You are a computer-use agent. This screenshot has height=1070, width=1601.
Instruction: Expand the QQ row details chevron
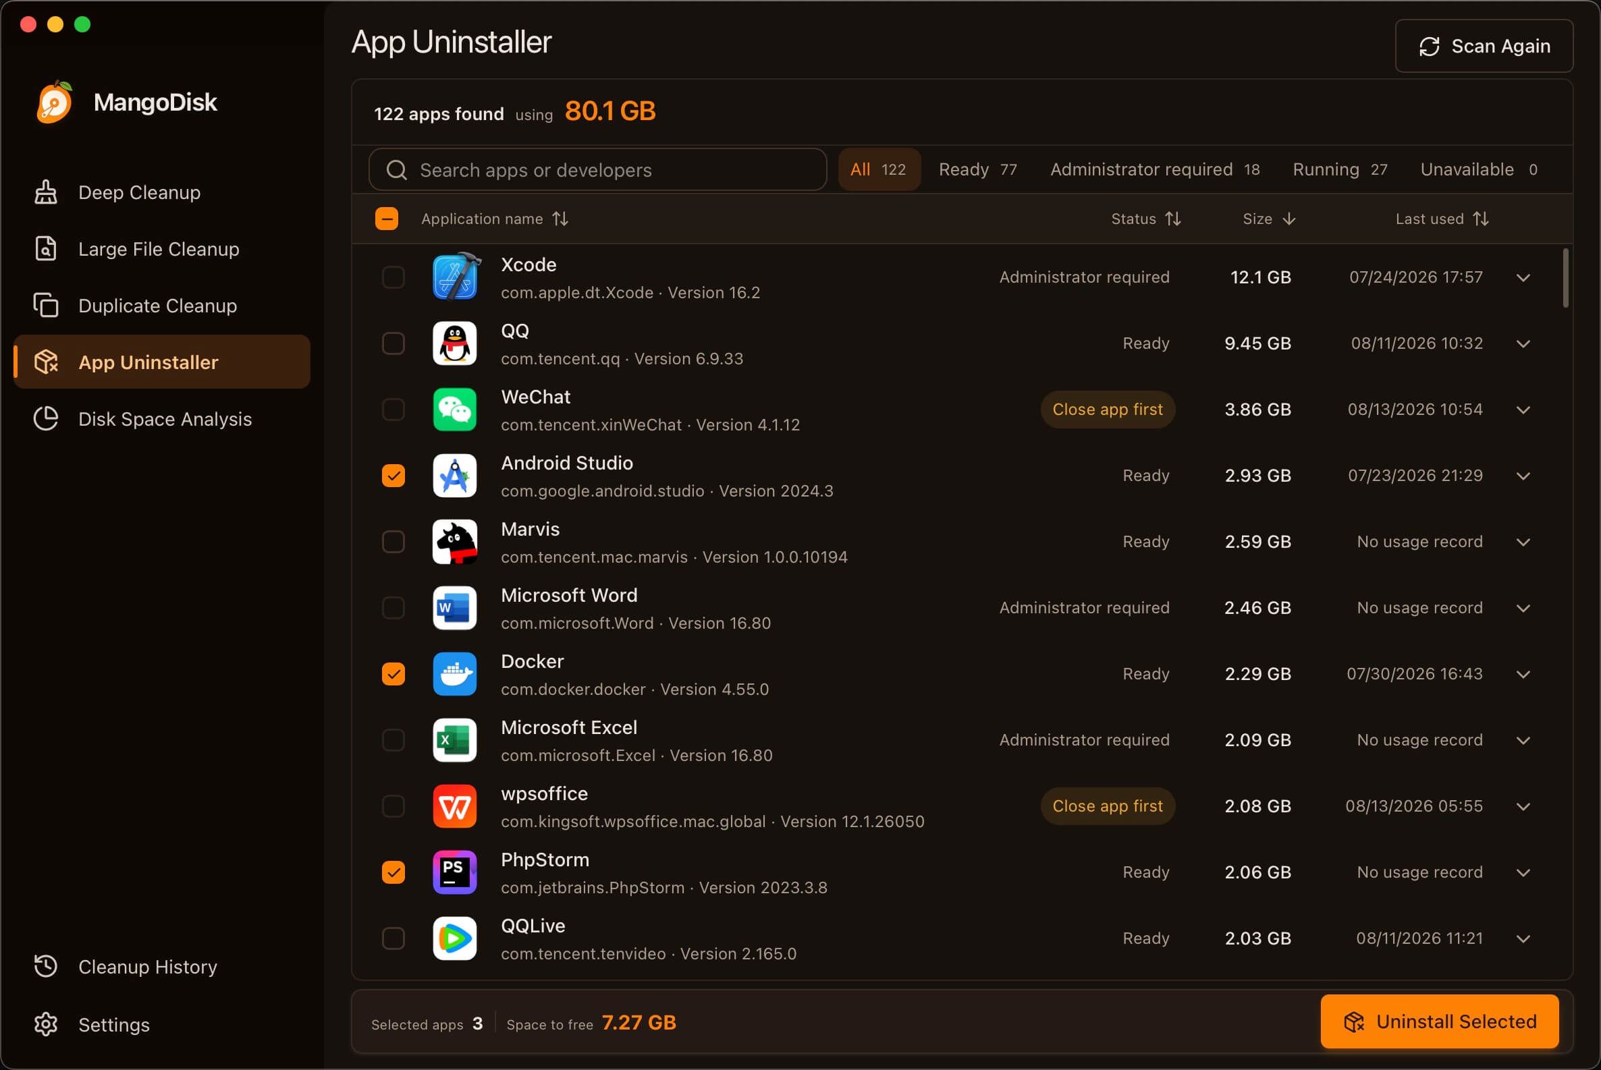pyautogui.click(x=1523, y=344)
